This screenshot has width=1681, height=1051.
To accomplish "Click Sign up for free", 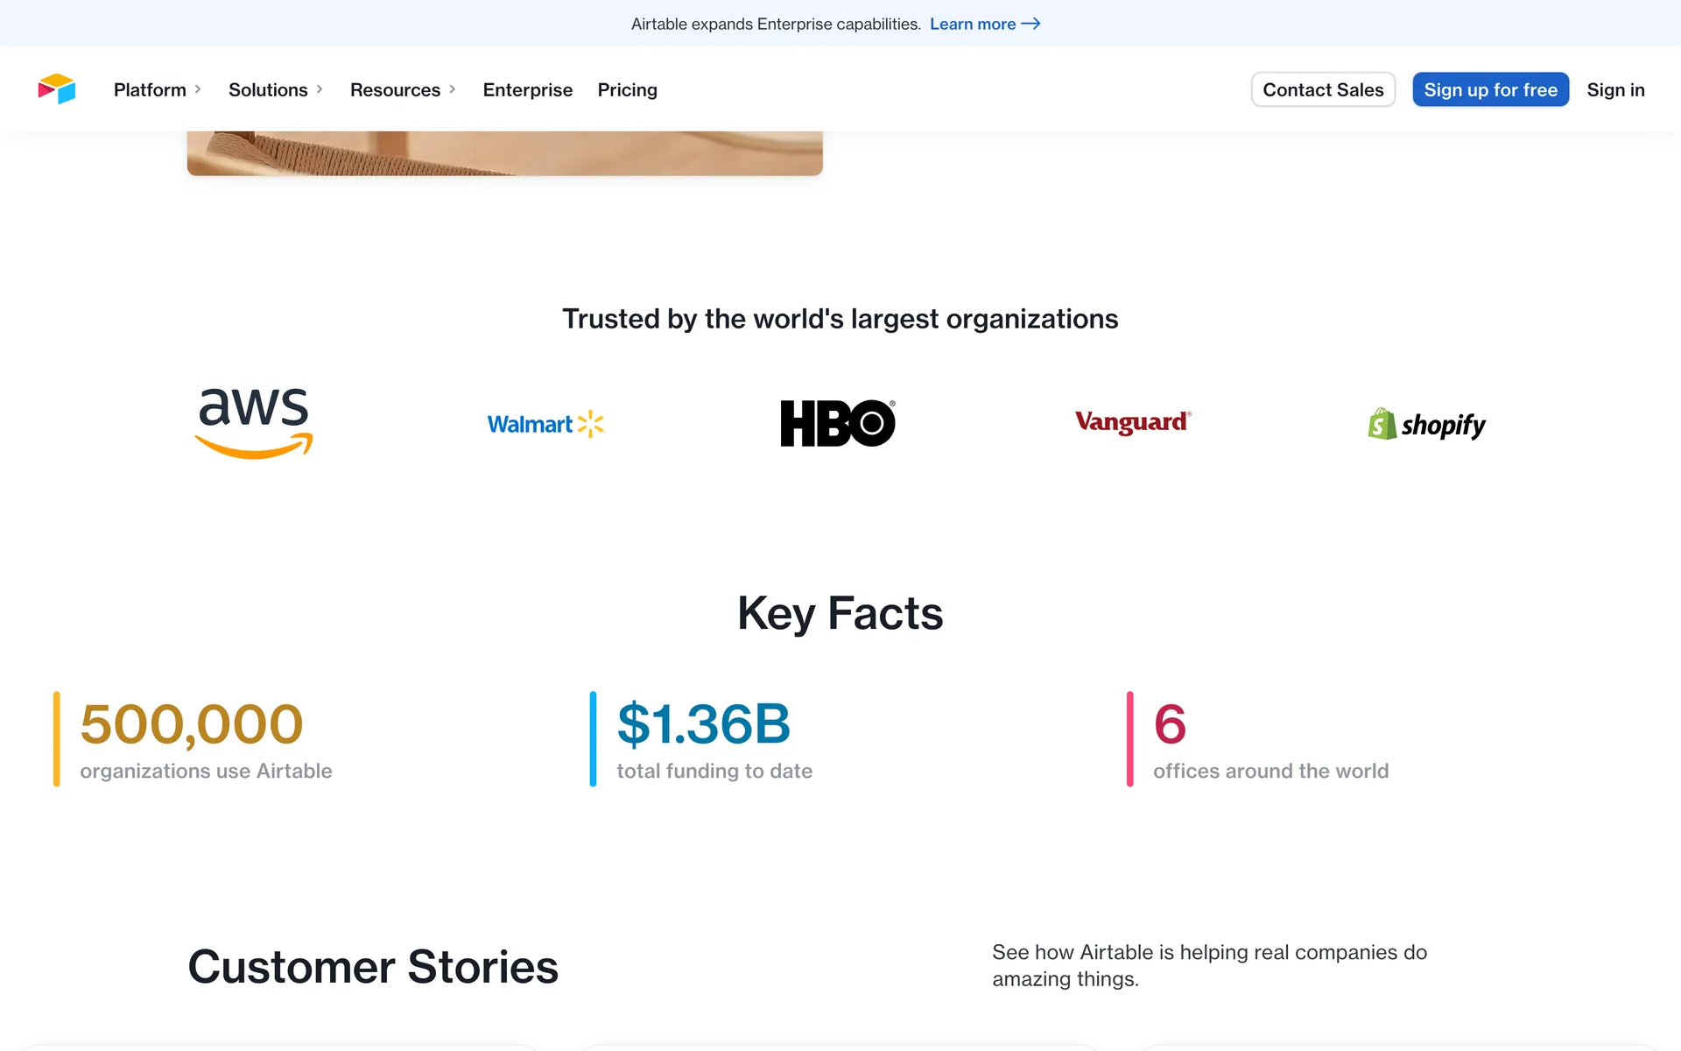I will (1490, 89).
